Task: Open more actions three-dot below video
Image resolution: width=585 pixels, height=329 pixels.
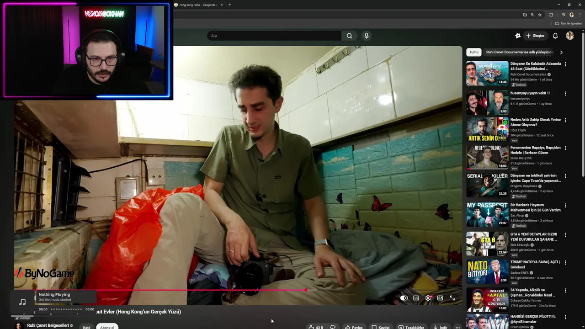Action: 457,327
